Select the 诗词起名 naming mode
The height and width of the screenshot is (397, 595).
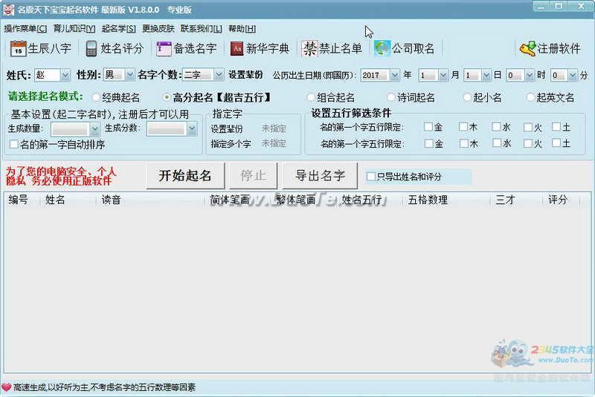click(391, 97)
